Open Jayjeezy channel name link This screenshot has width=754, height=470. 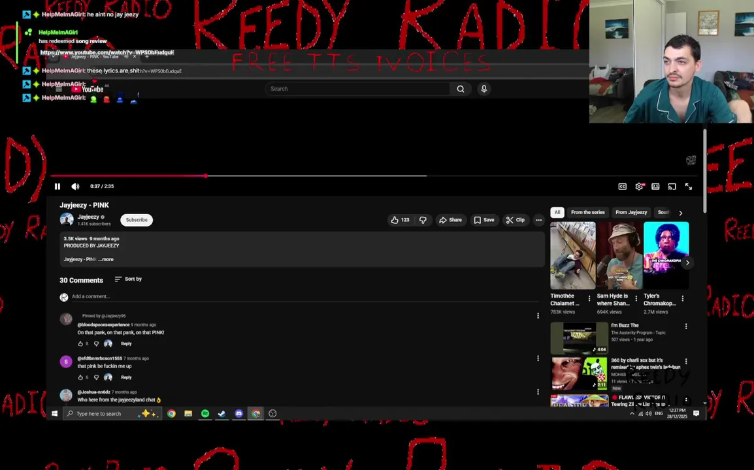pos(88,217)
